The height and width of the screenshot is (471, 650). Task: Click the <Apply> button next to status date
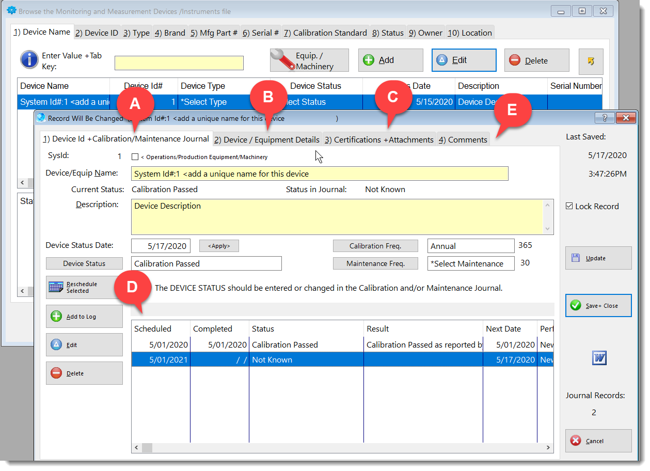(x=219, y=246)
